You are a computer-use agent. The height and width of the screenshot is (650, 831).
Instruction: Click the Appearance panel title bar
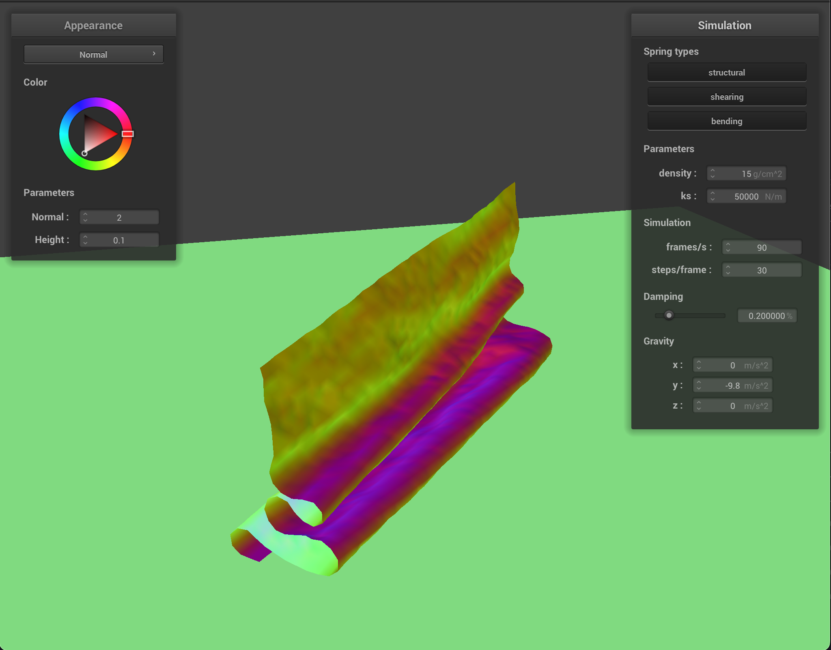coord(93,26)
